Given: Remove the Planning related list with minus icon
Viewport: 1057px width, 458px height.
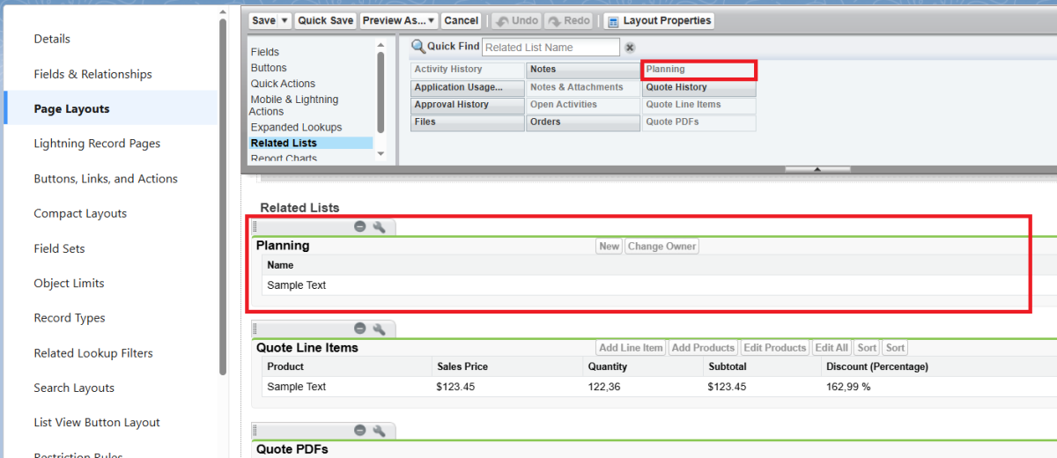Looking at the screenshot, I should [x=359, y=227].
